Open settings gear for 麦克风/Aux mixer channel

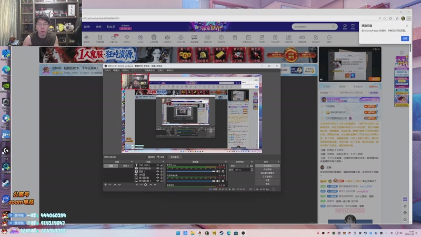click(223, 172)
